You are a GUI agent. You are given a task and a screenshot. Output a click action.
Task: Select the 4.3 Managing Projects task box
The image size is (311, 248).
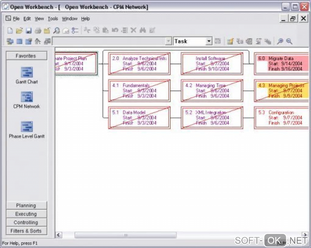pos(282,90)
